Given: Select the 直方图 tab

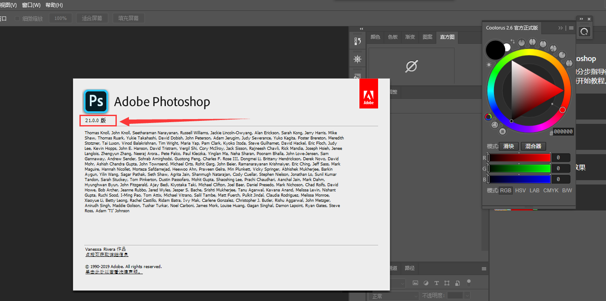Looking at the screenshot, I should tap(447, 37).
